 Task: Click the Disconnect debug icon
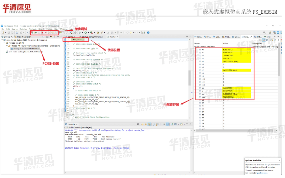45,32
